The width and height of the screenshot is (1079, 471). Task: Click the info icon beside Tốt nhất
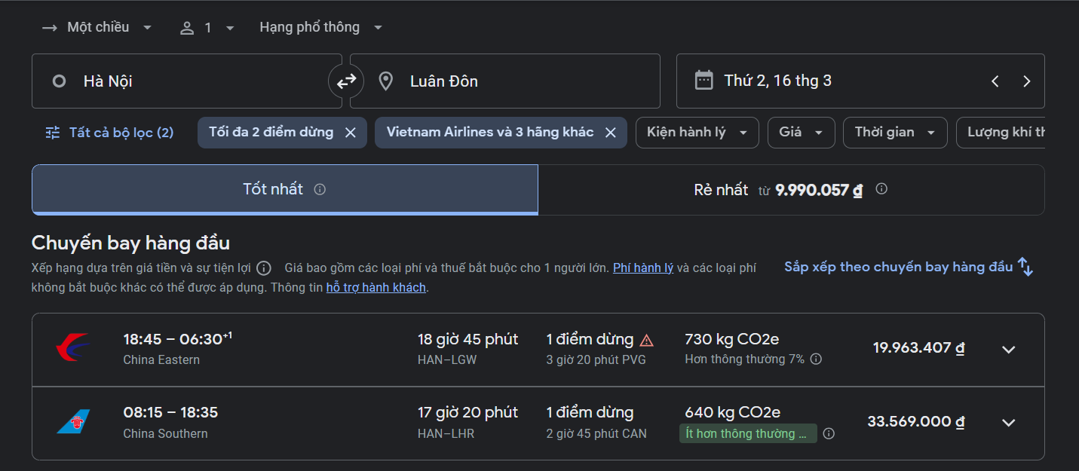click(x=320, y=189)
